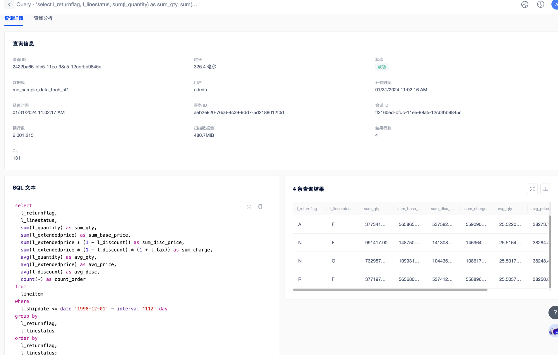Click the vertical scrollbar of results table
558x355 pixels.
pyautogui.click(x=550, y=252)
